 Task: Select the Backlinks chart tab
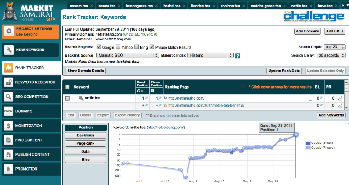tap(86, 135)
